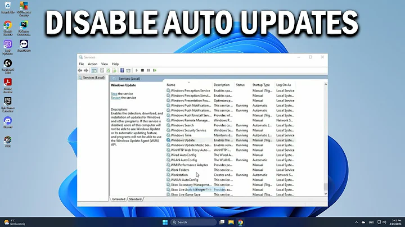The width and height of the screenshot is (405, 227).
Task: Select the Xbox Accessory Management row
Action: (231, 185)
